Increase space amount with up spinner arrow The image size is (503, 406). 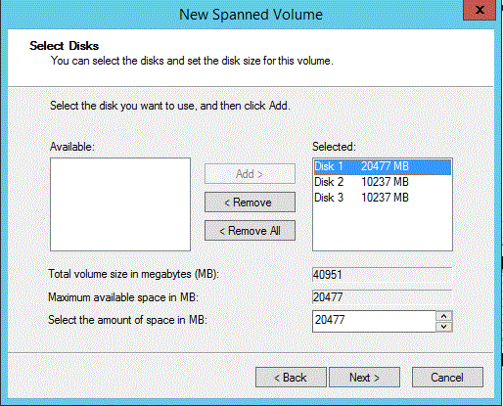(x=443, y=316)
